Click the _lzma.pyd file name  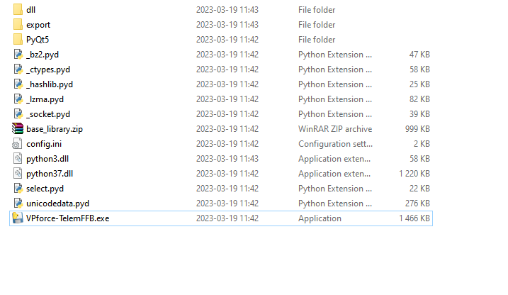[x=45, y=99]
